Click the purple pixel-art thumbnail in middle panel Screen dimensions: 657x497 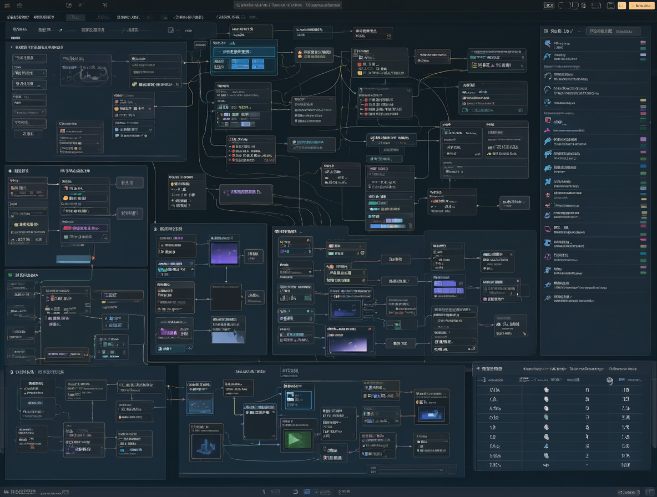tap(224, 253)
